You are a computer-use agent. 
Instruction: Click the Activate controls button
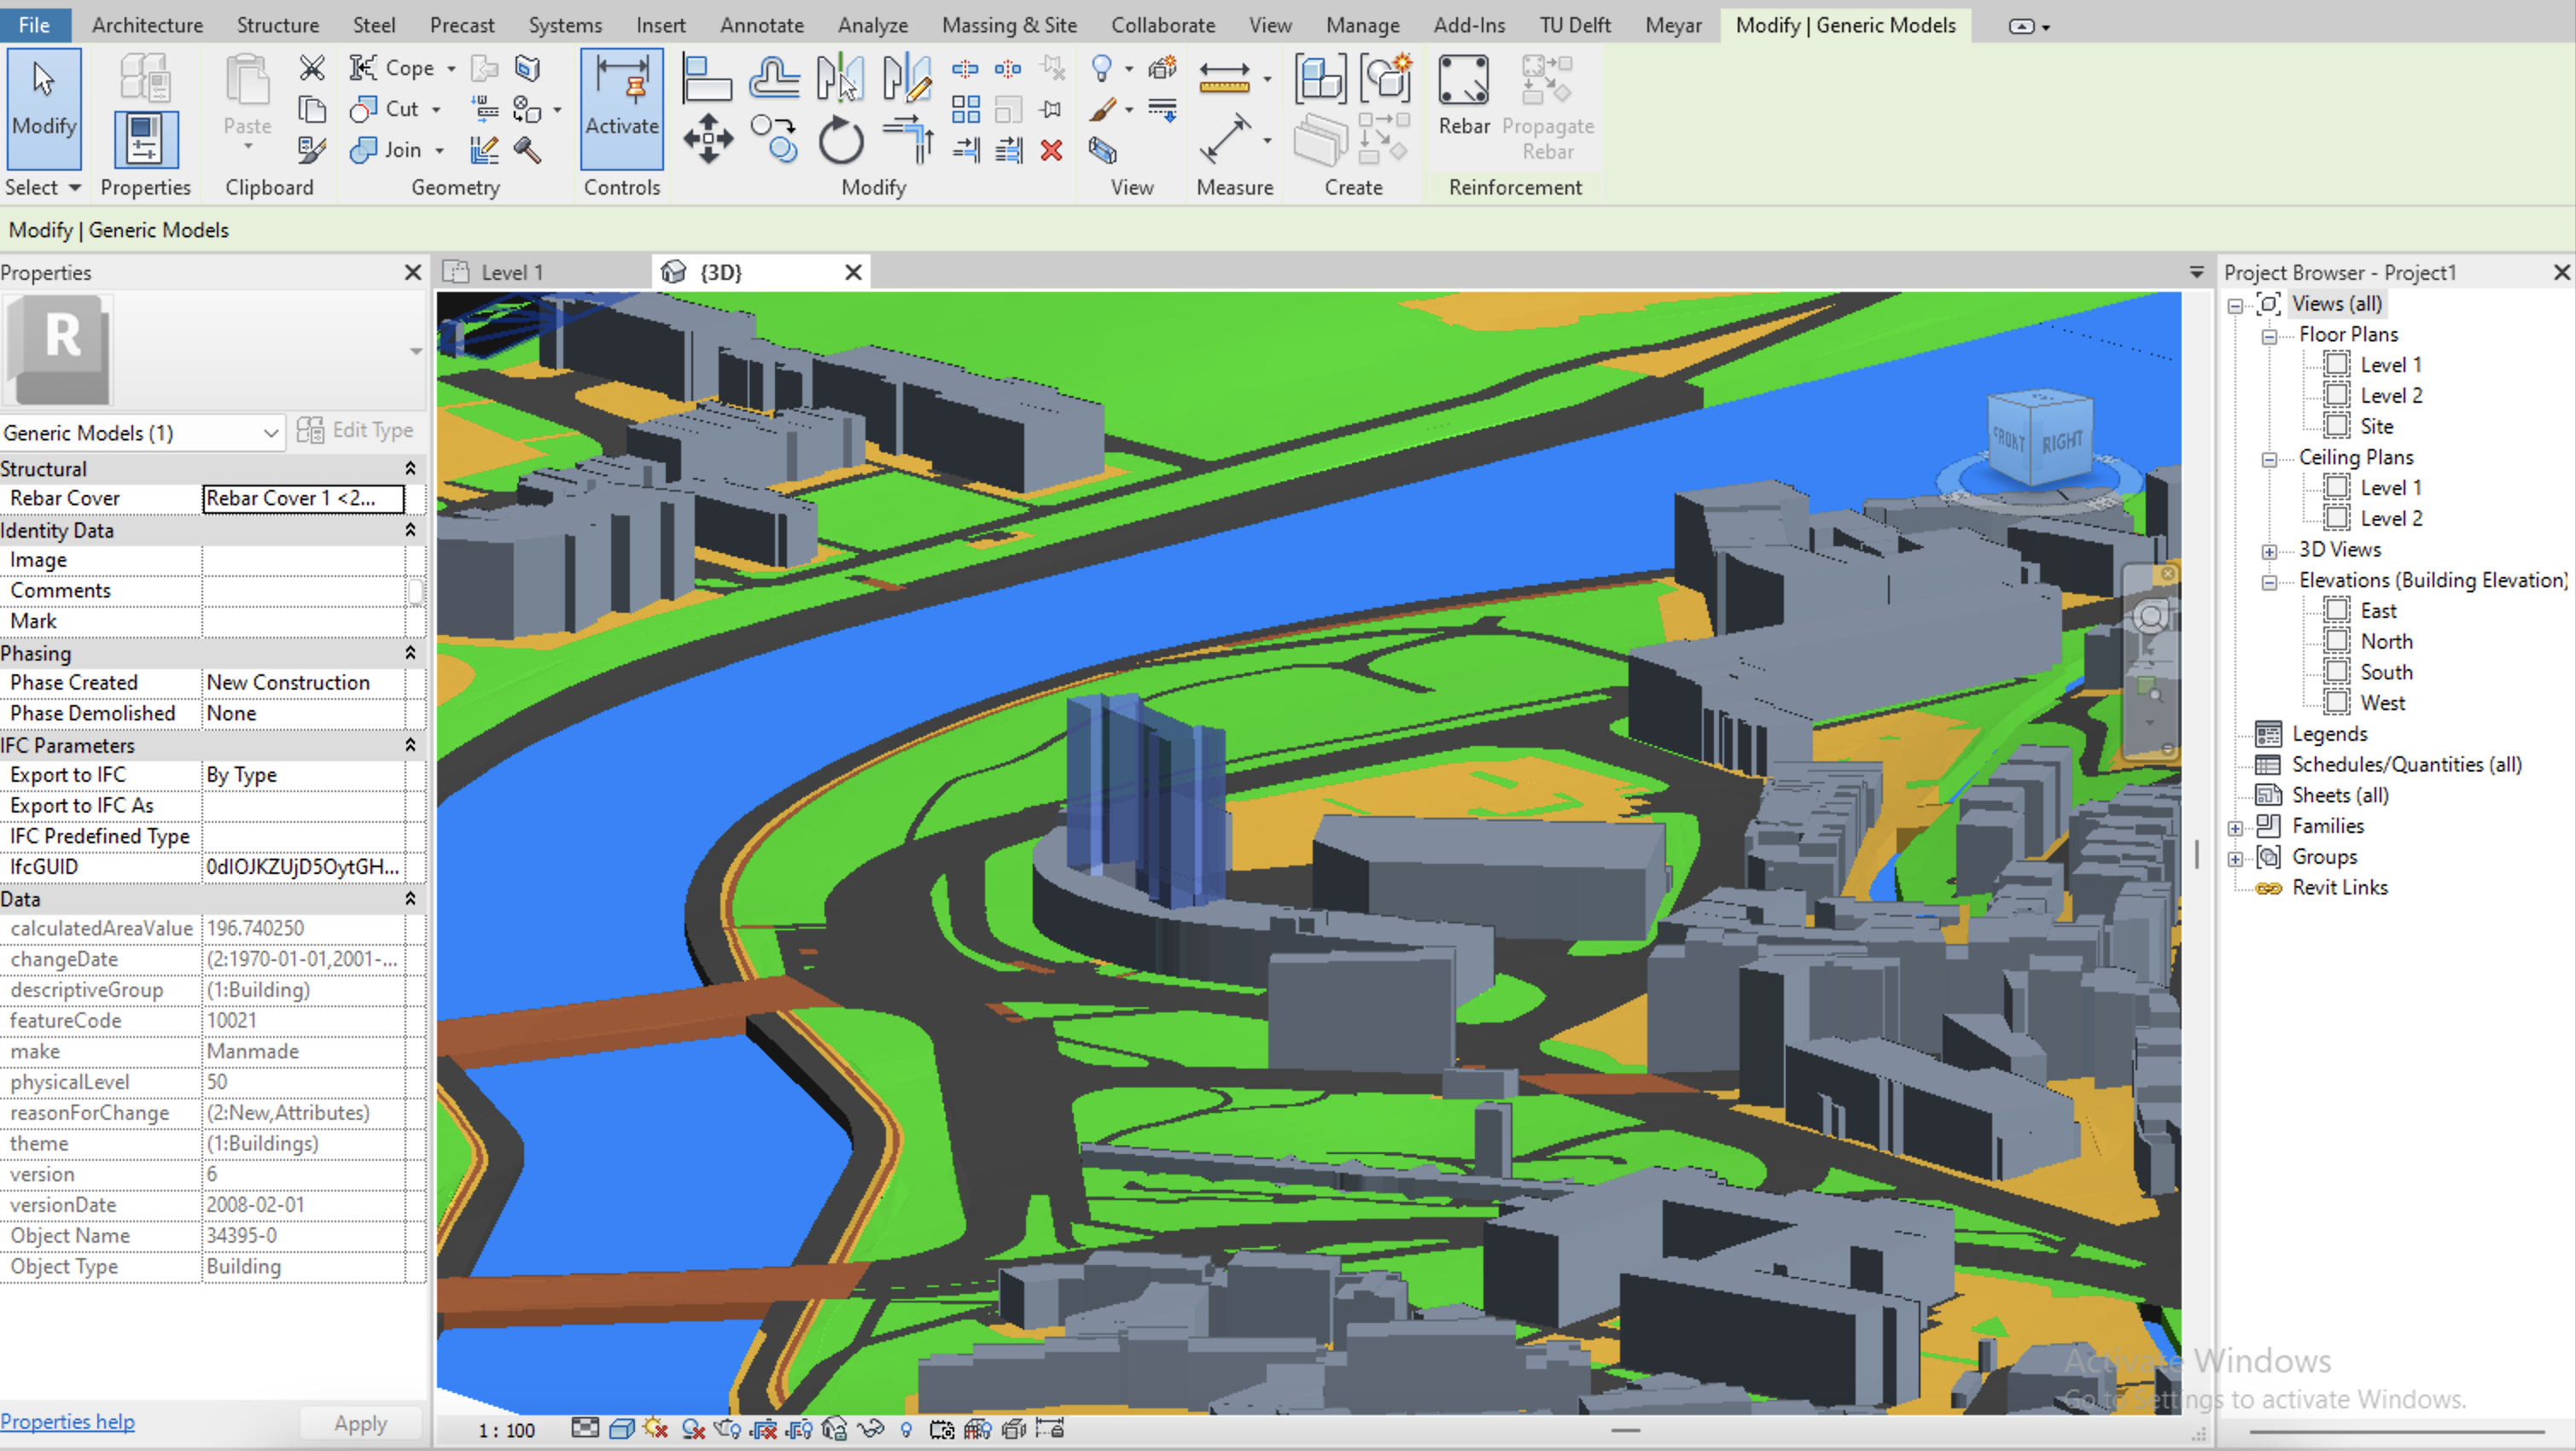pyautogui.click(x=621, y=108)
